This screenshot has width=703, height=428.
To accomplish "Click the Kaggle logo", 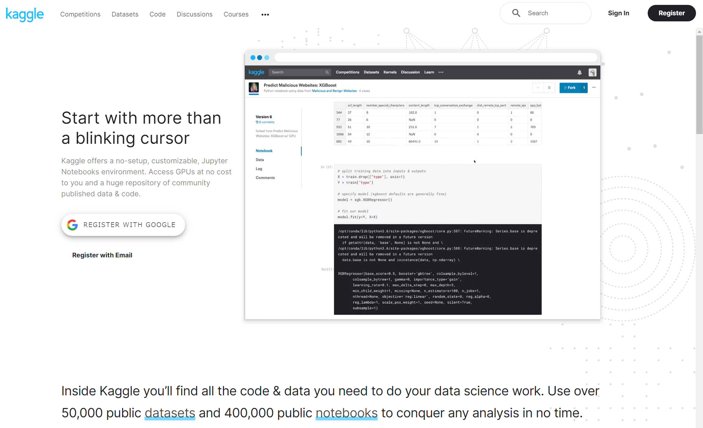I will click(x=25, y=14).
